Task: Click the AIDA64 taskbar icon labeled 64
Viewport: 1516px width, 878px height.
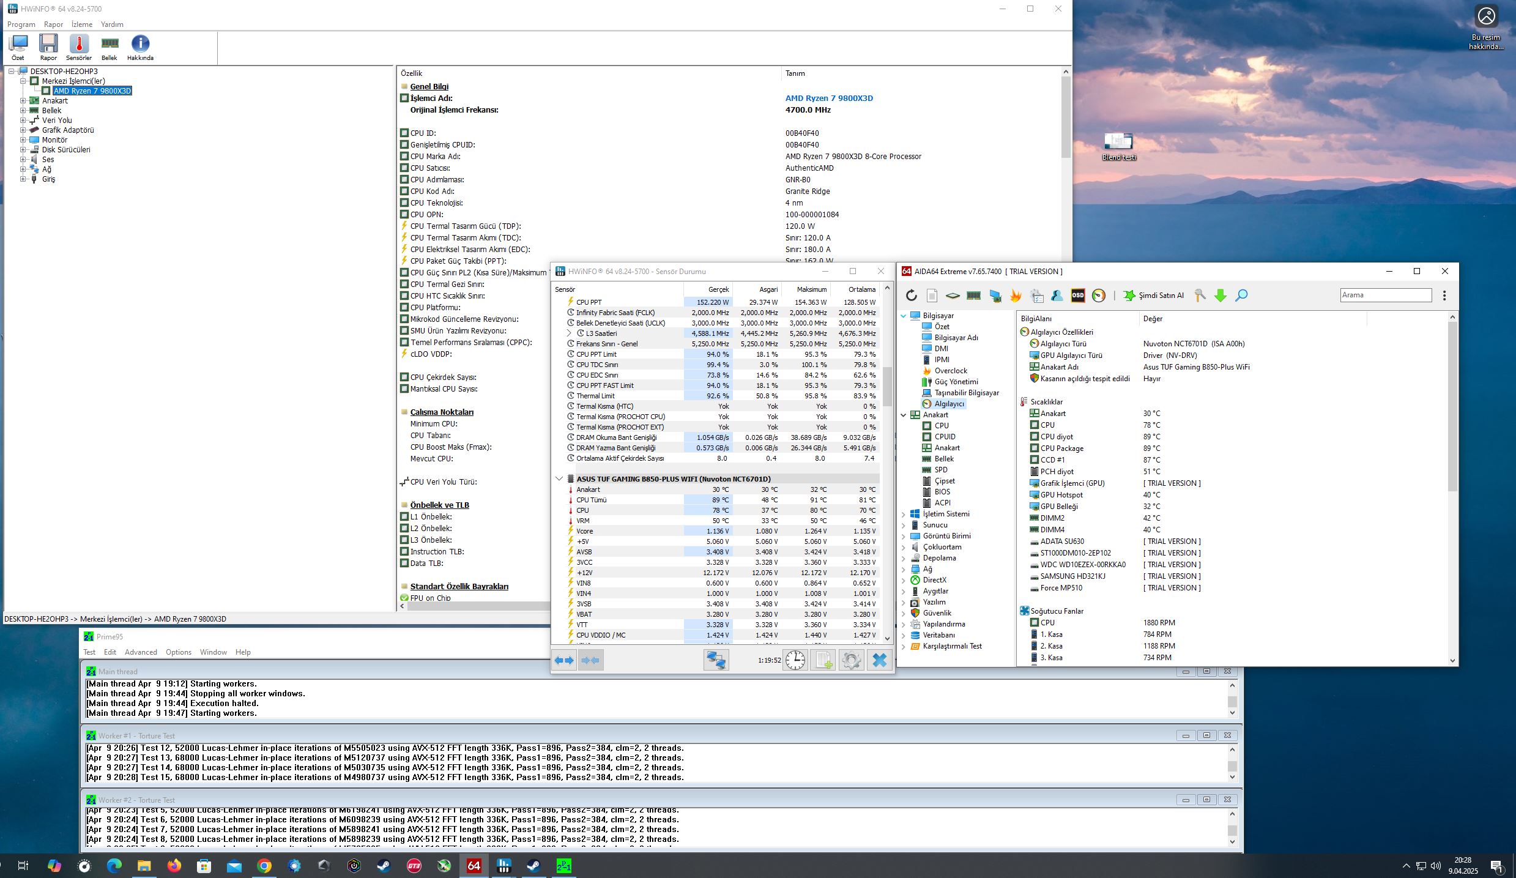Action: [474, 866]
